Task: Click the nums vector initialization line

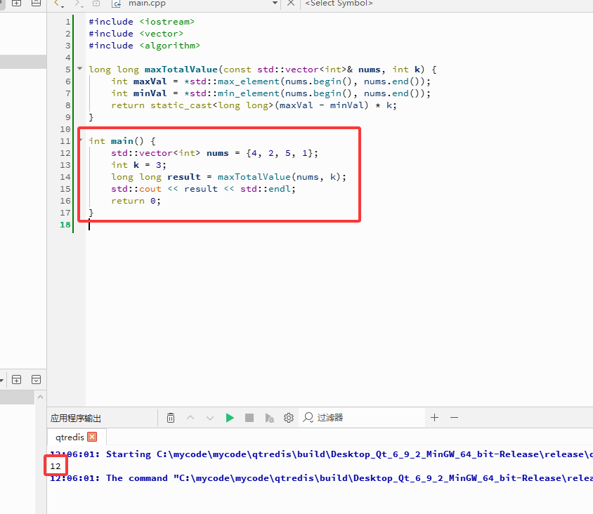Action: 214,153
